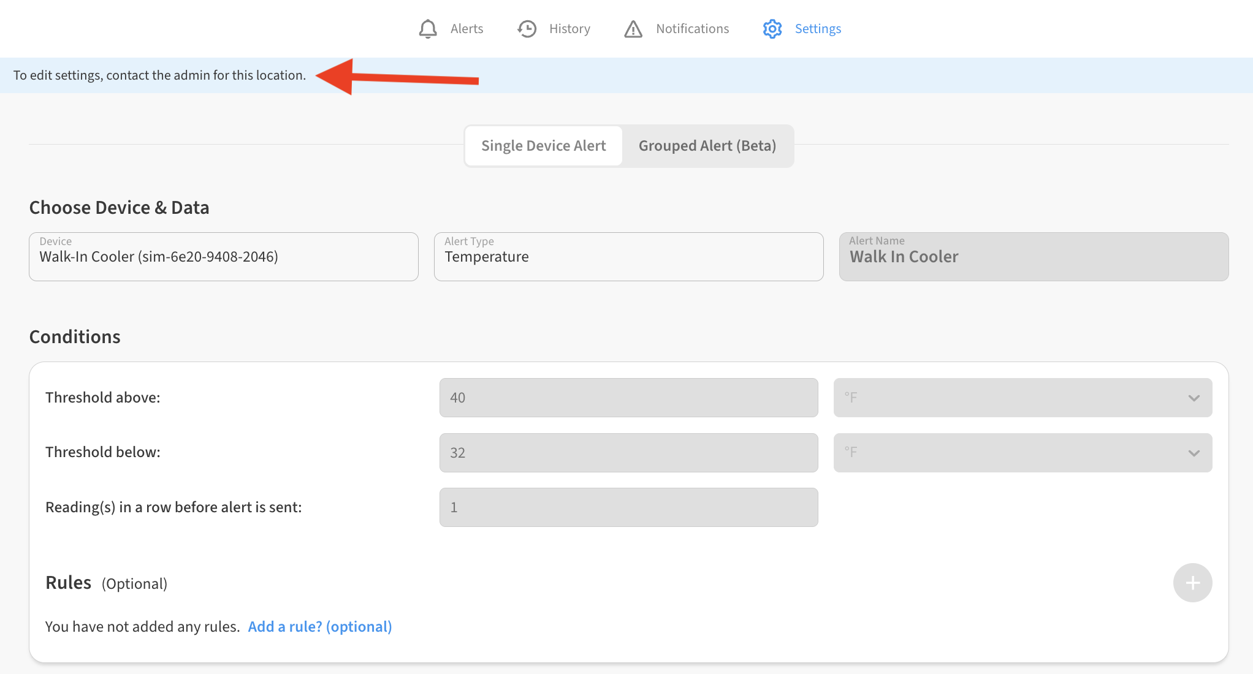Viewport: 1253px width, 674px height.
Task: Click the History clock icon
Action: [527, 29]
